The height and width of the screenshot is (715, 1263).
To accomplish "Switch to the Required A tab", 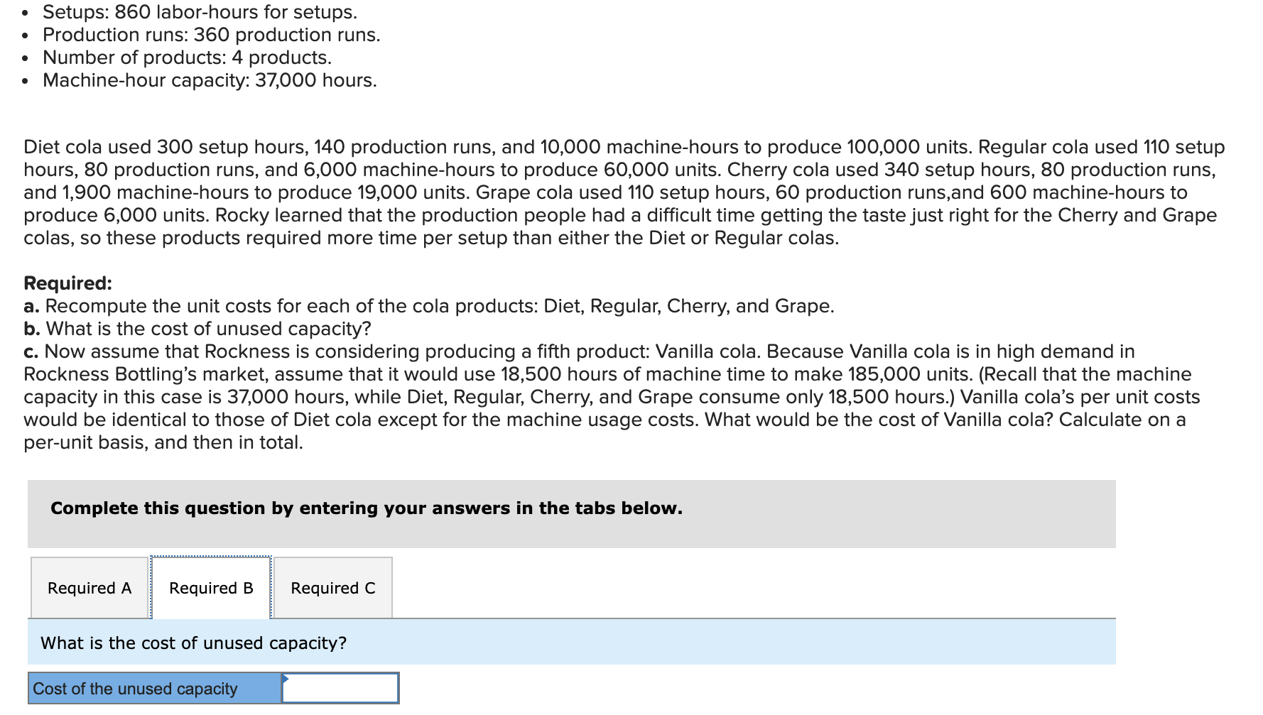I will tap(89, 588).
